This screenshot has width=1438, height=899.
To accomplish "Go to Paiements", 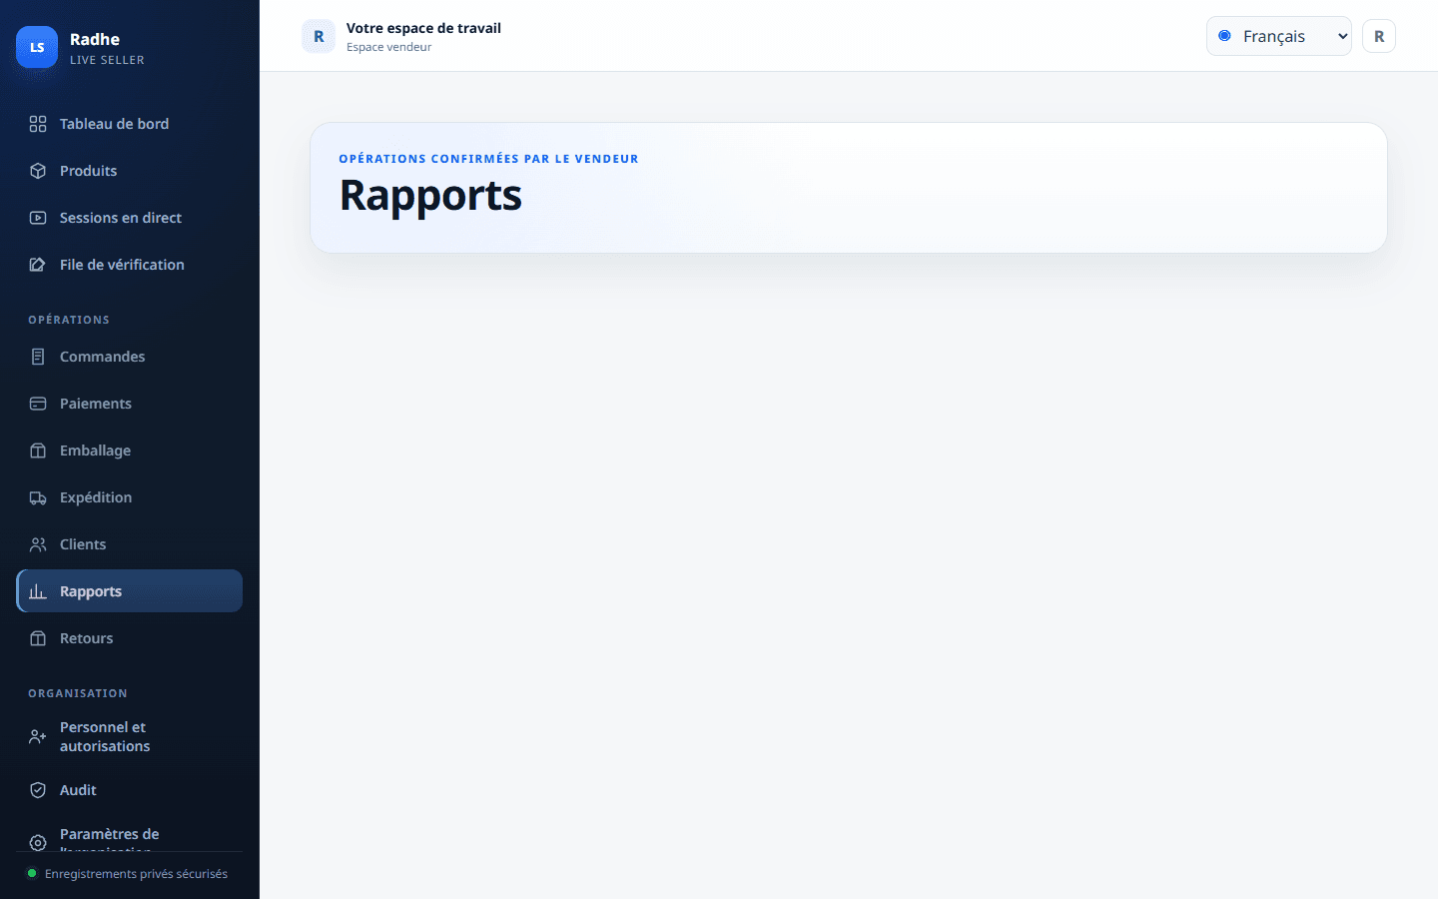I will [x=130, y=404].
